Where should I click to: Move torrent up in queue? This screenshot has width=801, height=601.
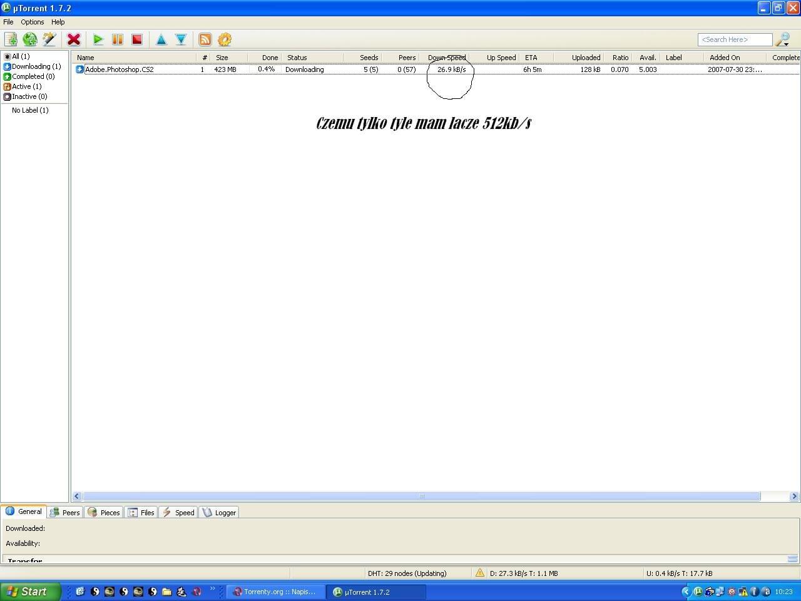pos(161,39)
